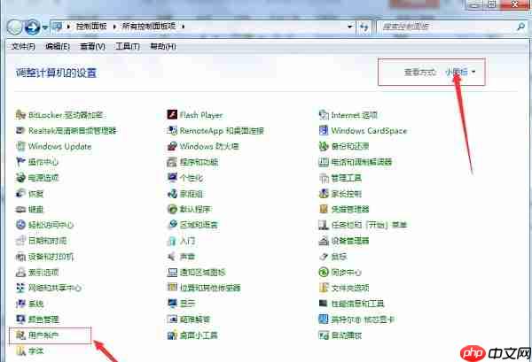Open the 字体 fonts folder icon

(x=20, y=350)
